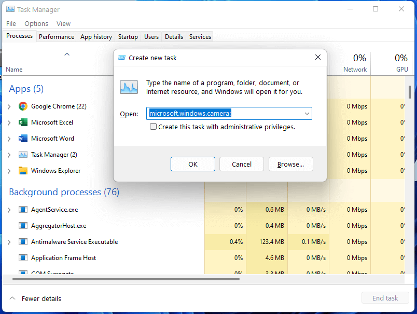Click the Antimalware Service Executable icon
The image size is (417, 314).
pyautogui.click(x=23, y=242)
